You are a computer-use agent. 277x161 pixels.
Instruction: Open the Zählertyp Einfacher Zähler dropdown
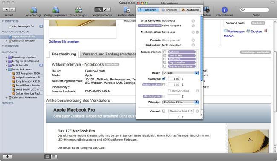click(x=181, y=102)
